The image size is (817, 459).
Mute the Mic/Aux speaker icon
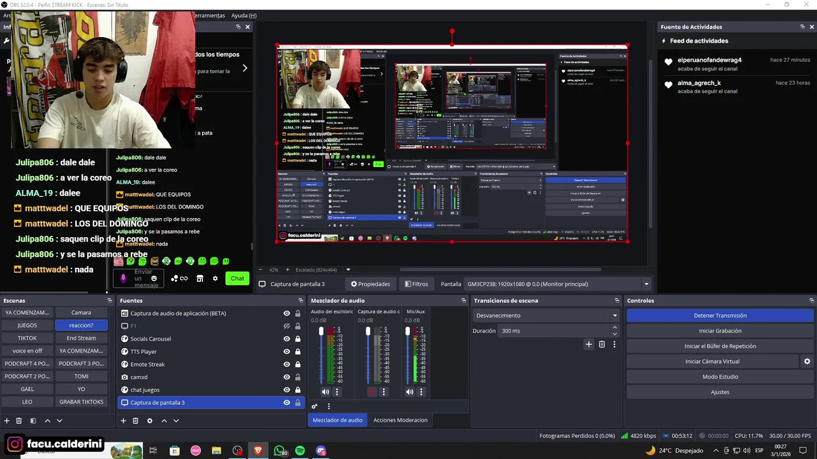(410, 392)
